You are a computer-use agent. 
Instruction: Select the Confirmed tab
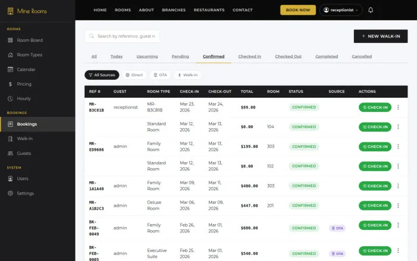click(x=213, y=57)
